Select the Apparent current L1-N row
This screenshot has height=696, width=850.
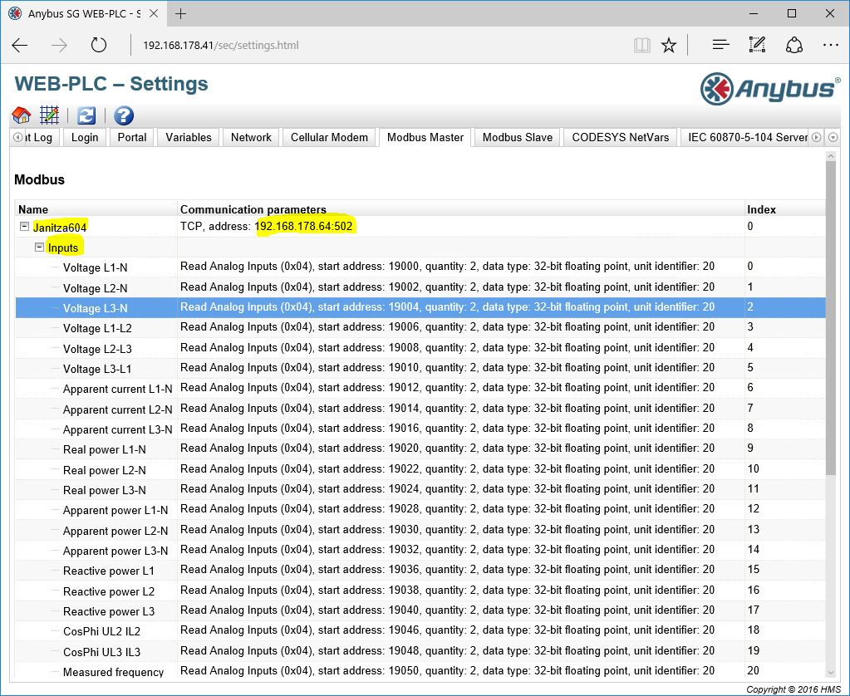click(x=420, y=388)
